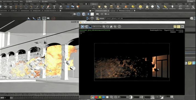Click the contrast half-circle icon in render window
The image size is (196, 100).
pyautogui.click(x=131, y=97)
